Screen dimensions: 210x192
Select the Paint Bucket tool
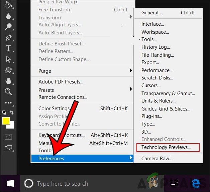point(8,5)
